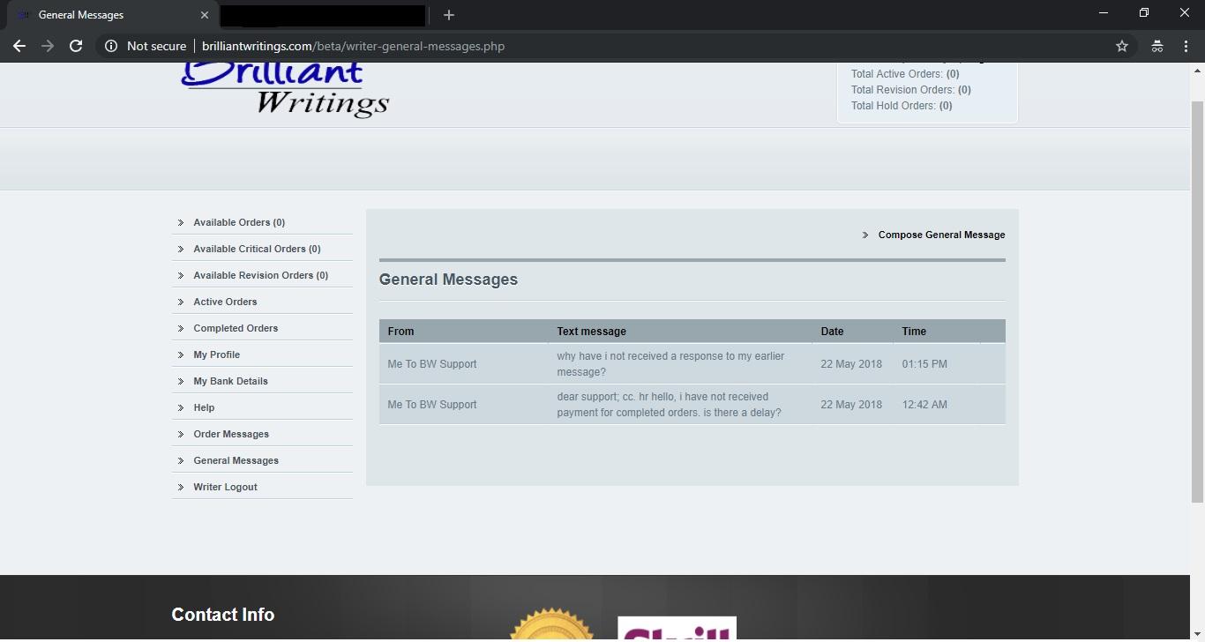Click the arrow icon beside Completed Orders

pyautogui.click(x=181, y=328)
